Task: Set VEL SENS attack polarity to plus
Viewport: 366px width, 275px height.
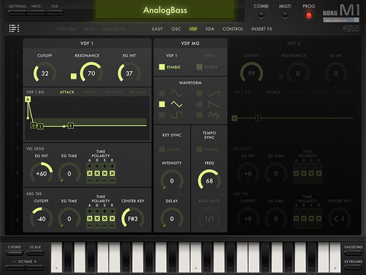Action: [89, 167]
